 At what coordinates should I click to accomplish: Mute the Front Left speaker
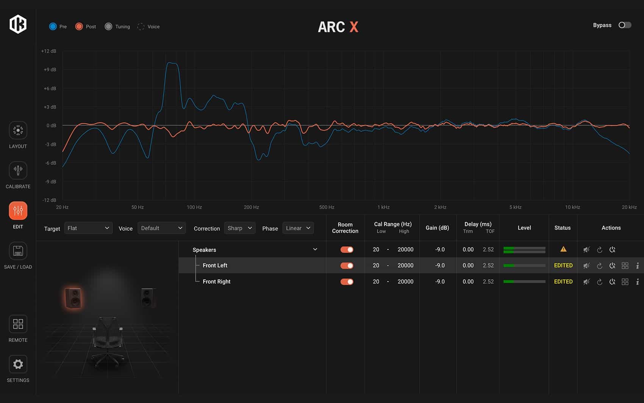pyautogui.click(x=586, y=266)
